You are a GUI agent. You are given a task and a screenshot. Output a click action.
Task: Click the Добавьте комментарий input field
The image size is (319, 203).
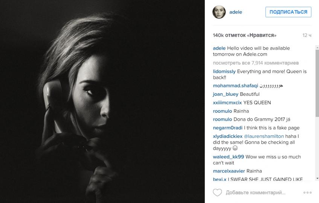click(x=255, y=192)
